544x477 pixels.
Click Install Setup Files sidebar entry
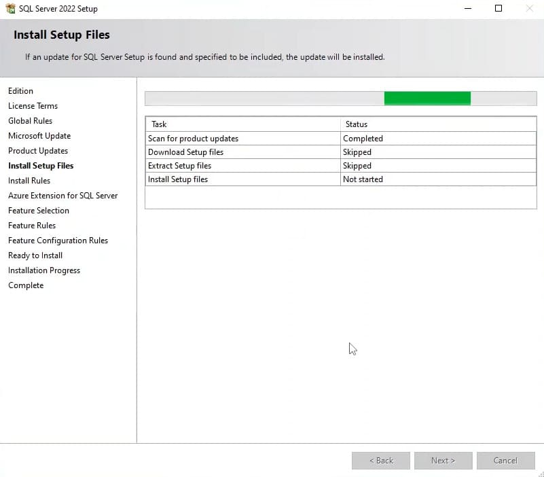point(41,166)
